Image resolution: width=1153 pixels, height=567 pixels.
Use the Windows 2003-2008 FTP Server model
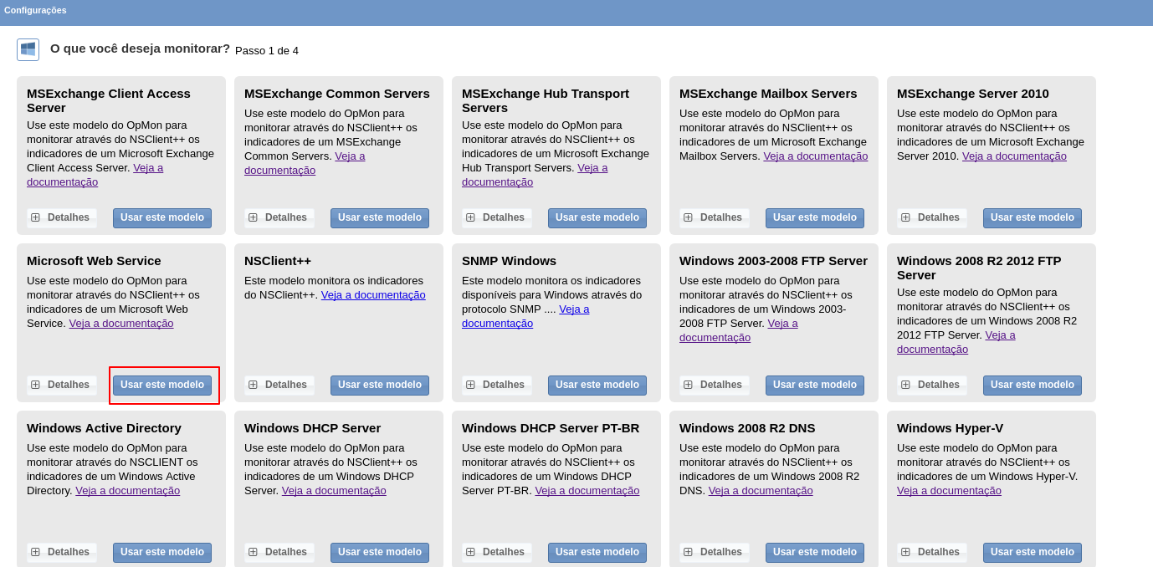(x=815, y=385)
